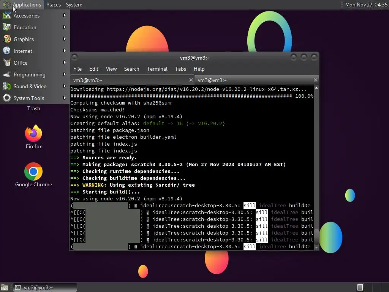Expand the Graphics submenu arrow
This screenshot has width=389, height=292.
click(65, 39)
